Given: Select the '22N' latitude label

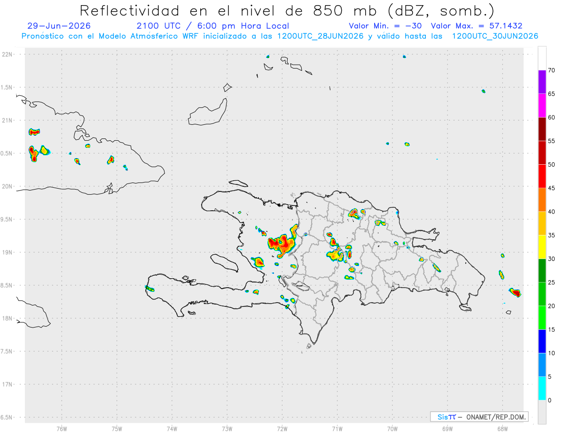Looking at the screenshot, I should click(x=8, y=54).
